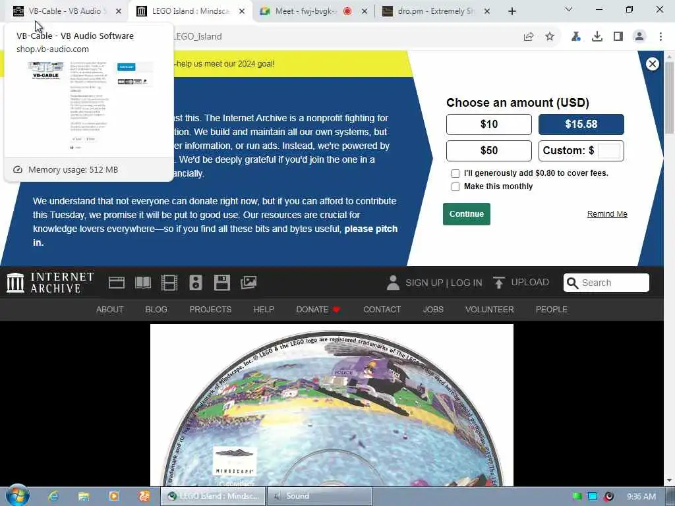Open the BLOG menu item
Screen dimensions: 675x506
[156, 310]
